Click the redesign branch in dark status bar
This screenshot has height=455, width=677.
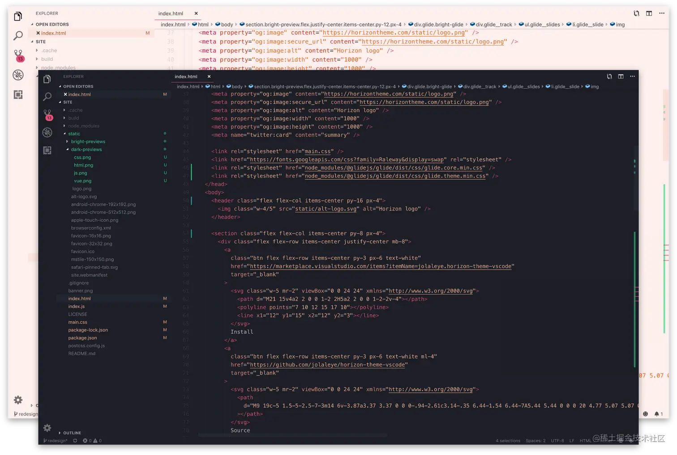(x=56, y=441)
